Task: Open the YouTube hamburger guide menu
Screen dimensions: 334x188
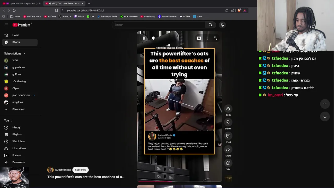Action: coord(6,25)
